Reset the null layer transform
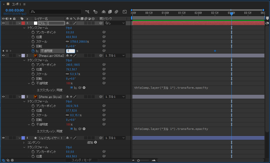270x163 pixels. [x=69, y=28]
